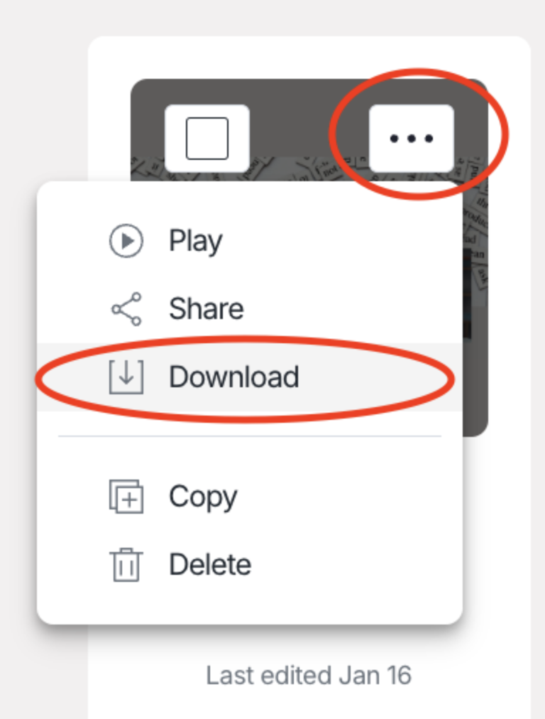Toggle the white checkbox tile on the thumbnail
The image size is (545, 719).
(207, 139)
